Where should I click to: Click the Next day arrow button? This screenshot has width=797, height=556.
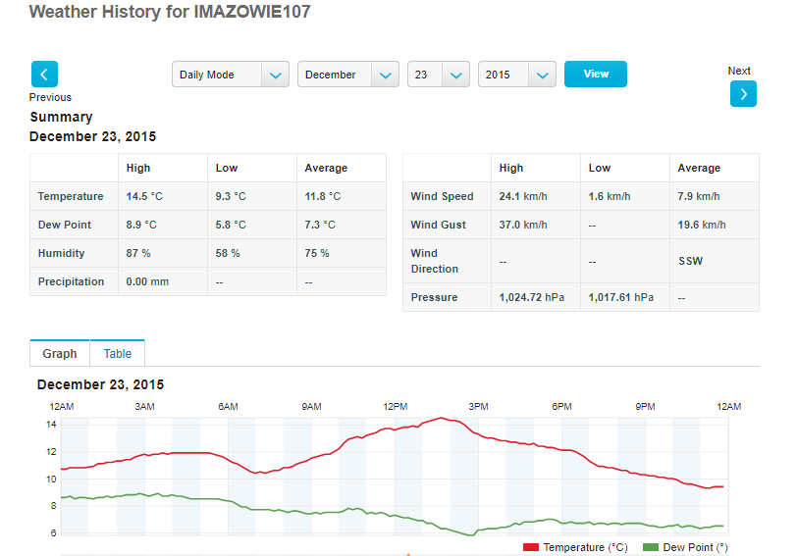tap(743, 93)
